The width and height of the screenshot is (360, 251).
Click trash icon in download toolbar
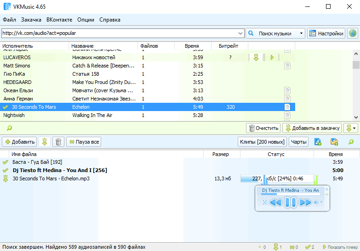(x=58, y=142)
